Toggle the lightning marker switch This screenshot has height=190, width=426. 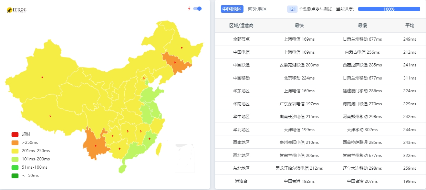(197, 9)
